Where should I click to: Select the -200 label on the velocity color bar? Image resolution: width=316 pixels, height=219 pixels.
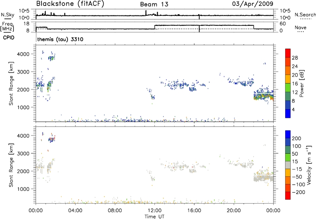298,192
